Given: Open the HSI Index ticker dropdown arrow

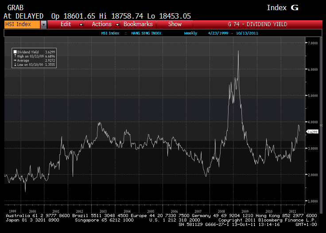Looking at the screenshot, I should (43, 24).
